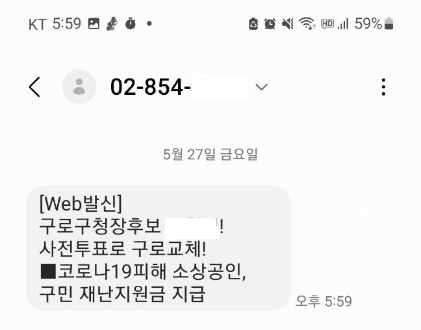Tap the muted vibrate sound icon
Screen dimensions: 421x330
click(288, 23)
